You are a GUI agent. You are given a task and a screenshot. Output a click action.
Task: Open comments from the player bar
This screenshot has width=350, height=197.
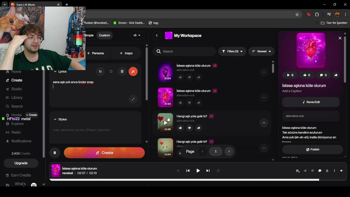320,171
